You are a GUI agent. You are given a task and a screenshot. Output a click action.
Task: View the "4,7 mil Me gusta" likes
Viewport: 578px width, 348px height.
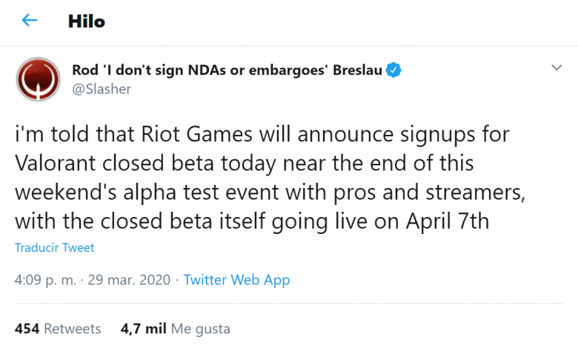(x=175, y=328)
